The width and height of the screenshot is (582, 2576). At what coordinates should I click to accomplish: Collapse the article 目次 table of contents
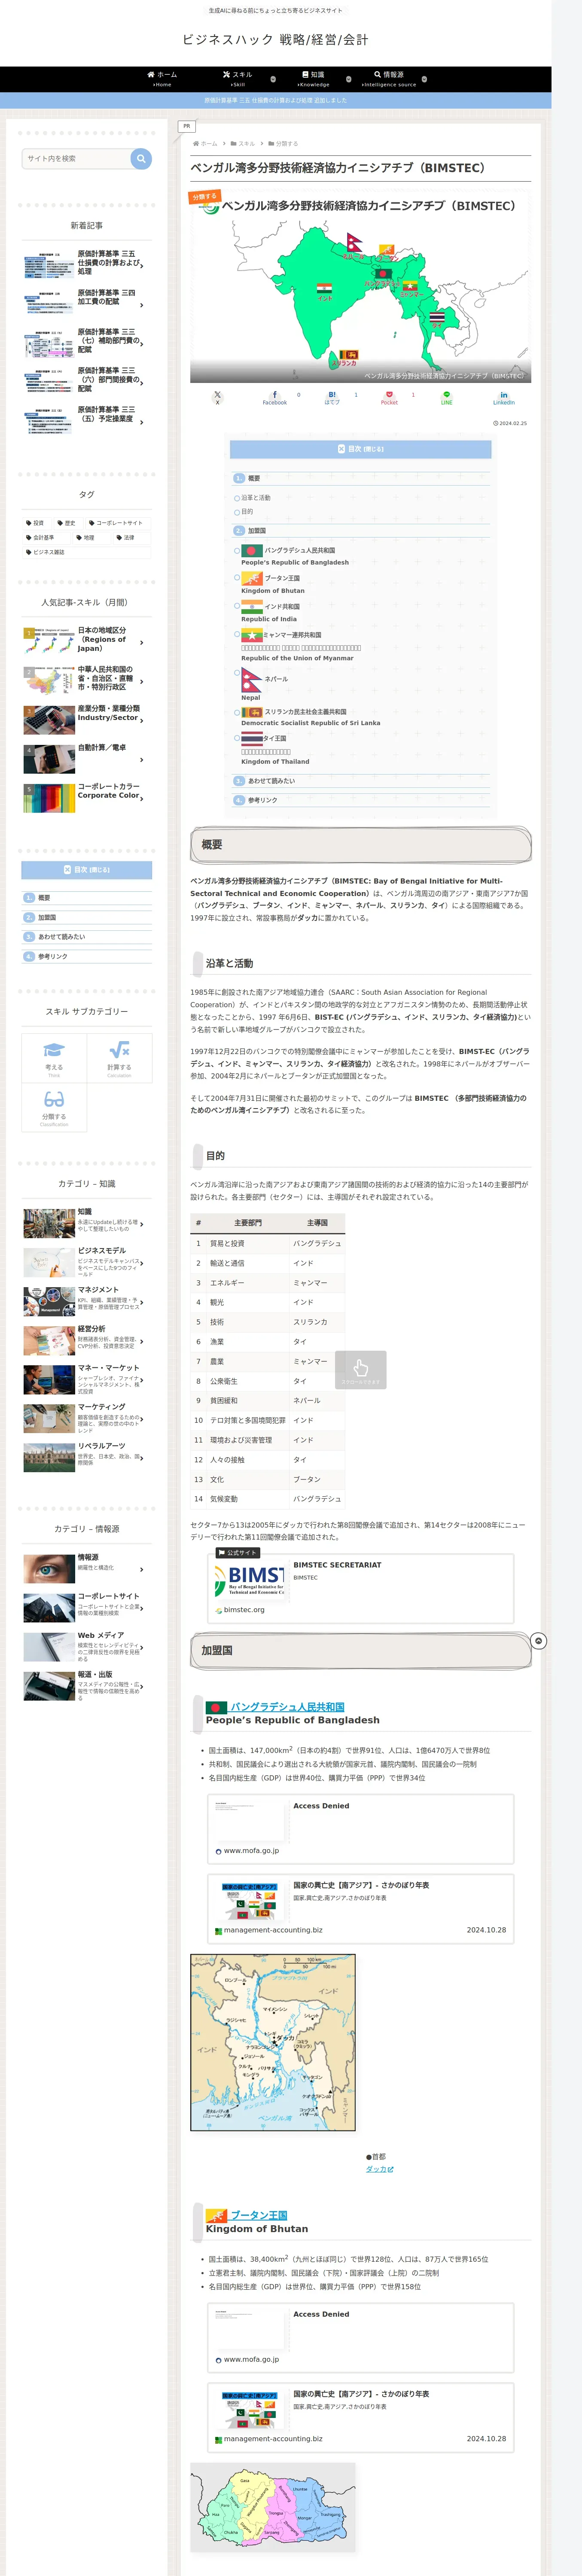click(361, 449)
